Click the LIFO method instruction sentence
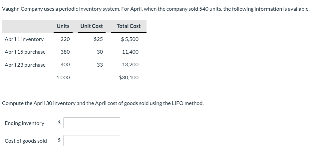Image resolution: width=313 pixels, height=158 pixels. 103,103
